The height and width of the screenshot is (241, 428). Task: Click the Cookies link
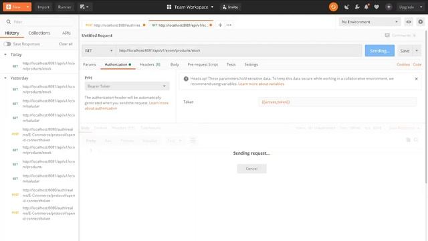click(403, 64)
